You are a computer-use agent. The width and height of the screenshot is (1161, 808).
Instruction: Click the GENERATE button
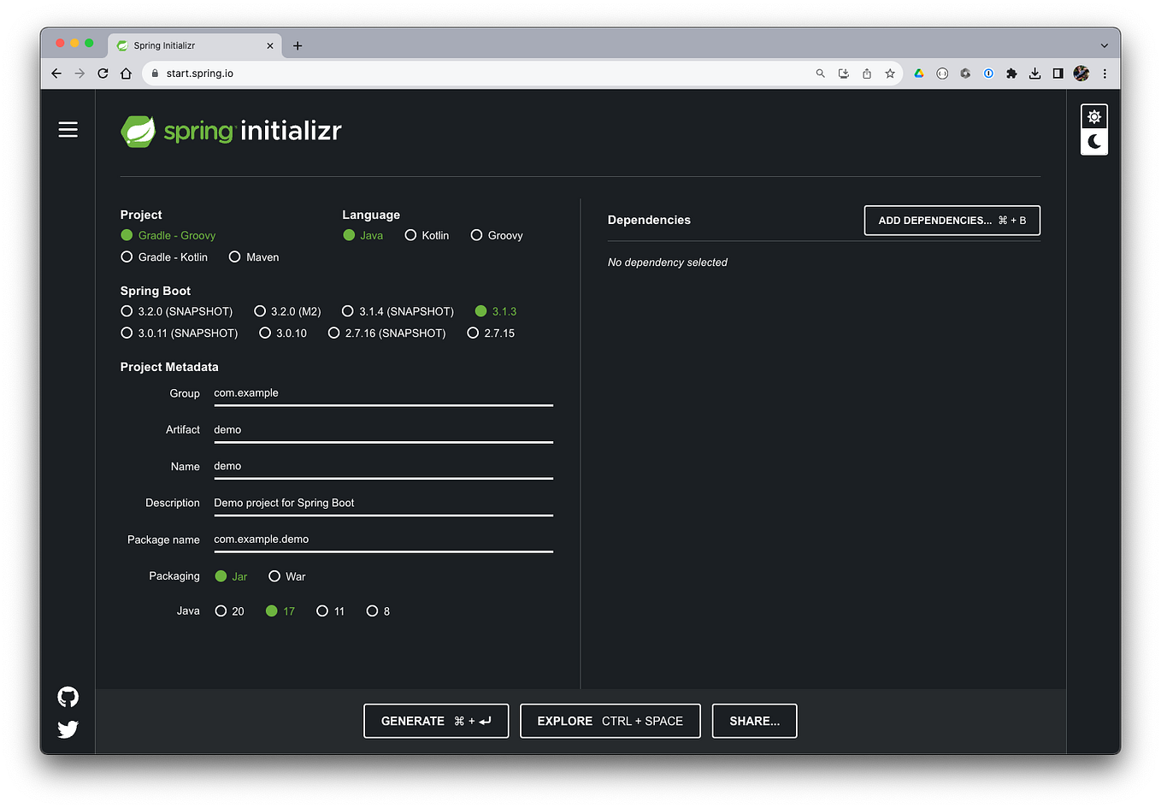436,721
